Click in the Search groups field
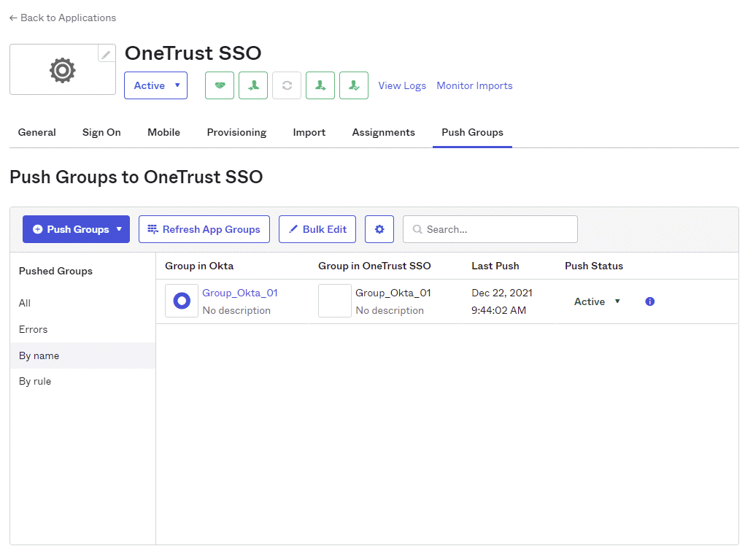 pos(490,229)
